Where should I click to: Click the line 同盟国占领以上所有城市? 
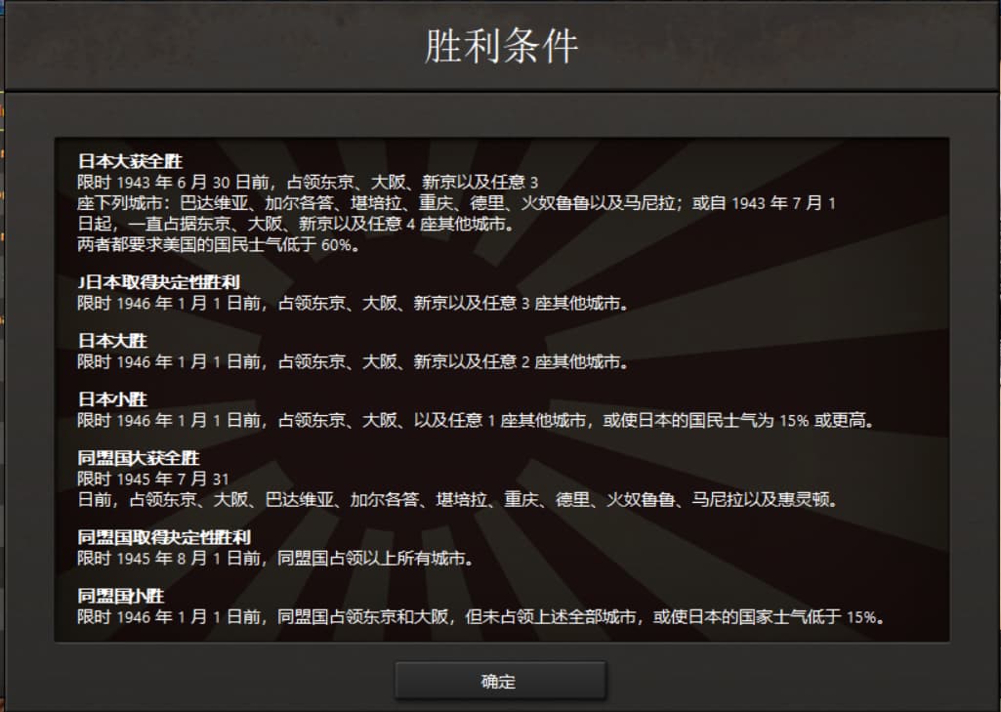(x=275, y=558)
